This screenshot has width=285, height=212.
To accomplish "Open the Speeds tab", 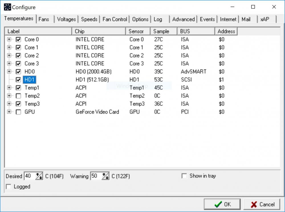I will tap(89, 19).
